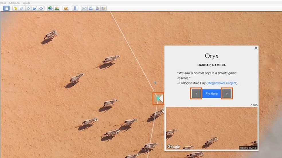Close the Oryx info popup

(x=256, y=48)
